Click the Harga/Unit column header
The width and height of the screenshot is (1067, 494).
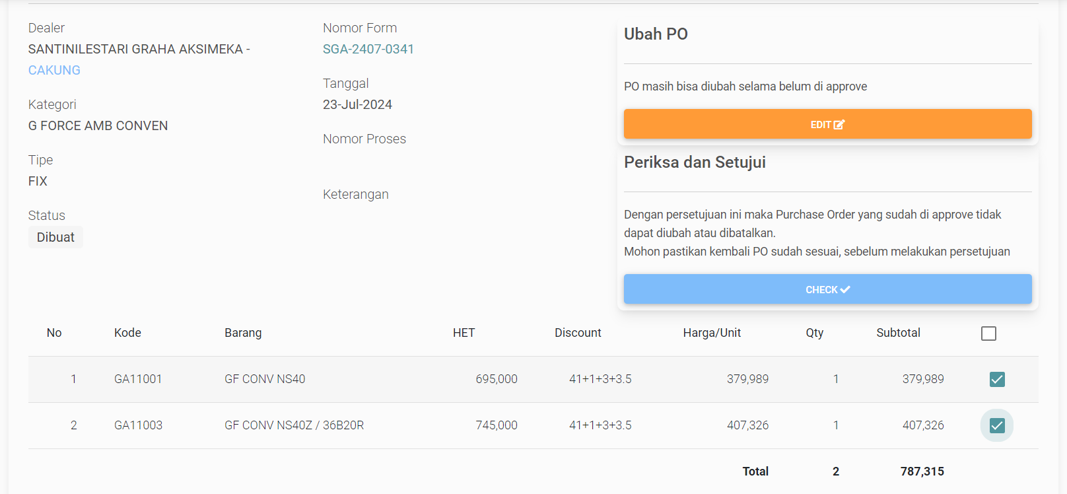point(712,333)
